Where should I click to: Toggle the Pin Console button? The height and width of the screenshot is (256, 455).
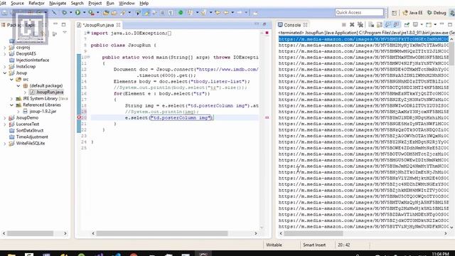coord(407,25)
